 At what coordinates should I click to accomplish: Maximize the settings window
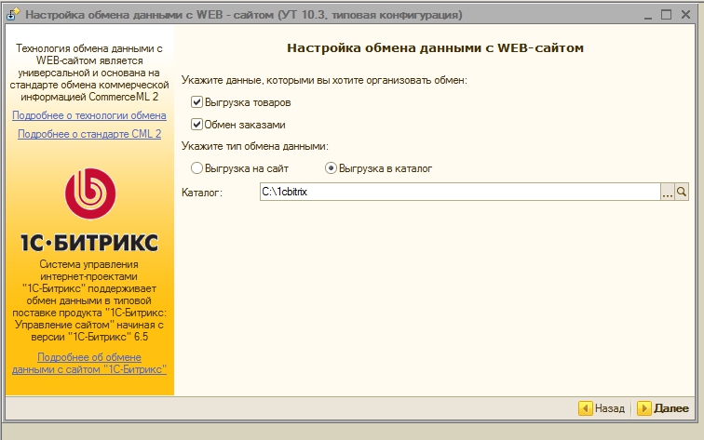667,15
